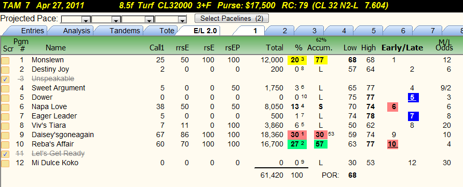
Task: Select horse name Mi Dulce Koko
Action: pyautogui.click(x=55, y=163)
